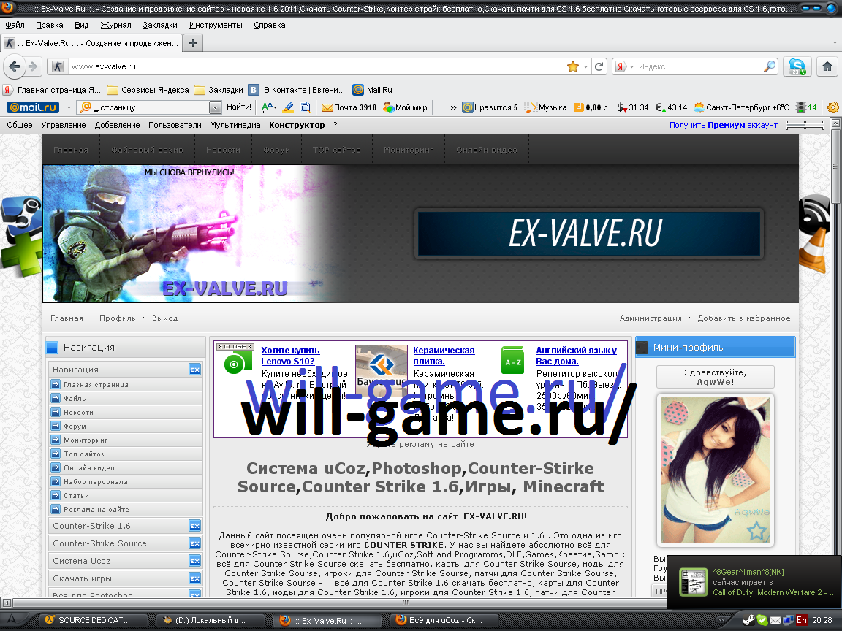
Task: Show more toolbar items with » chevron
Action: 453,107
